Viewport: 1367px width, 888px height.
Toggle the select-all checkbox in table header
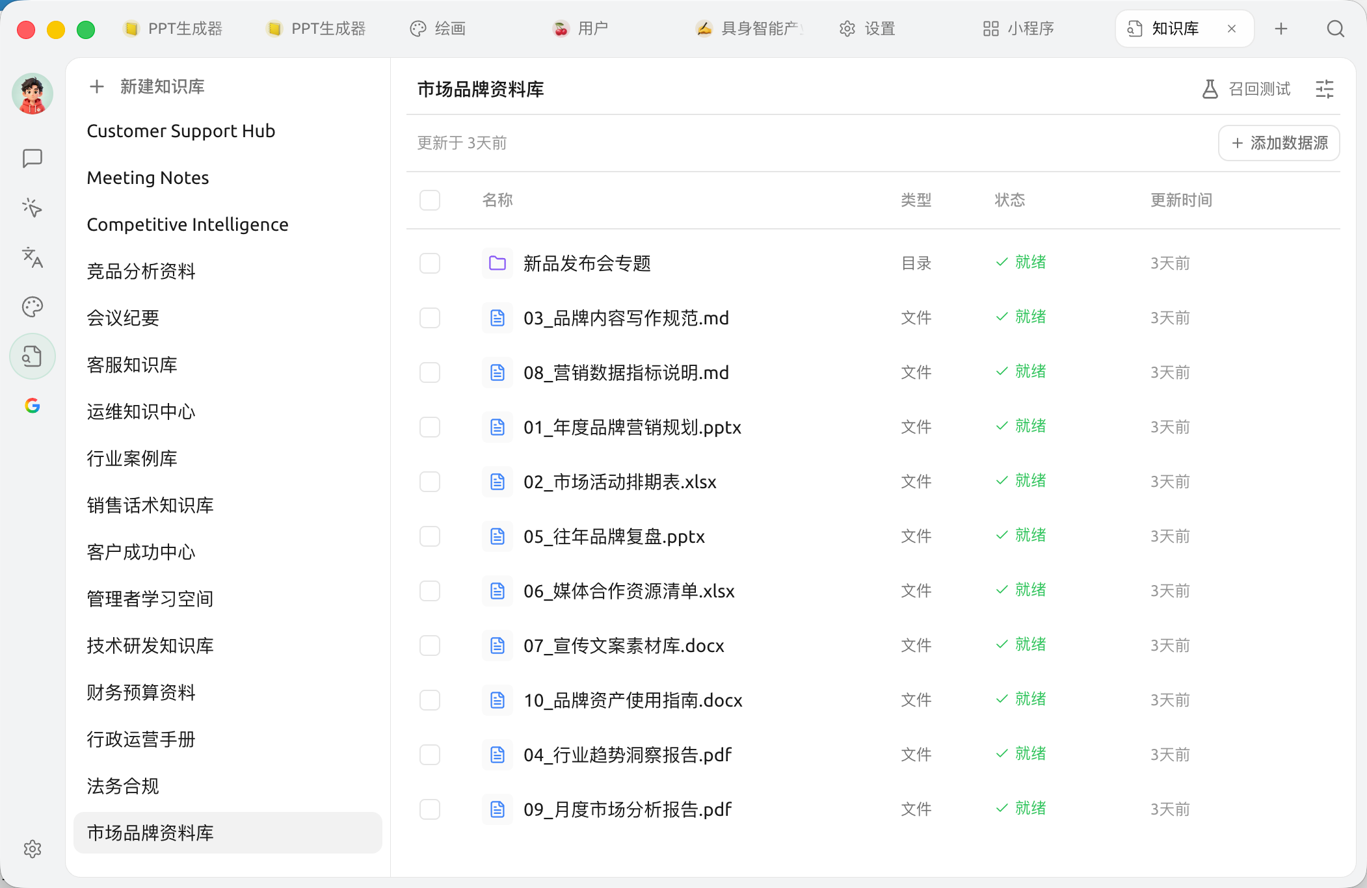click(430, 200)
